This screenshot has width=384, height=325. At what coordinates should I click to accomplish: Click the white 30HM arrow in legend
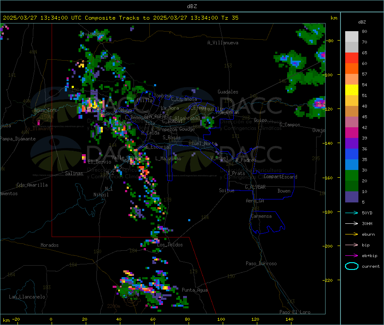coord(352,223)
